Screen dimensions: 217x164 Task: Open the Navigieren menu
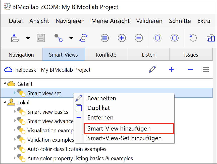click(x=70, y=21)
